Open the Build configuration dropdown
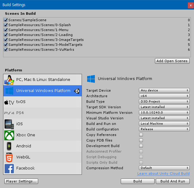 click(x=164, y=129)
